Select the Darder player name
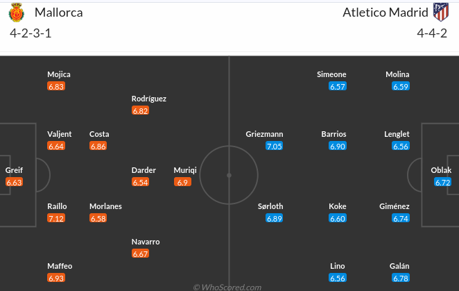 [144, 170]
